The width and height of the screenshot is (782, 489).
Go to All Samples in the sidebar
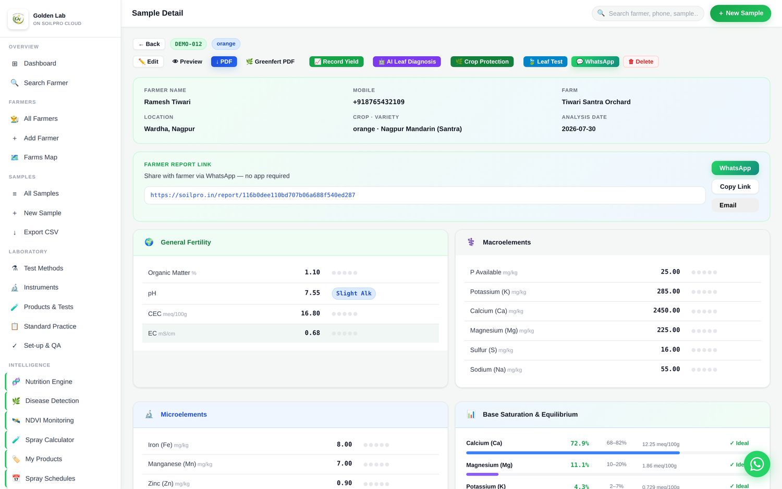[x=60, y=193]
